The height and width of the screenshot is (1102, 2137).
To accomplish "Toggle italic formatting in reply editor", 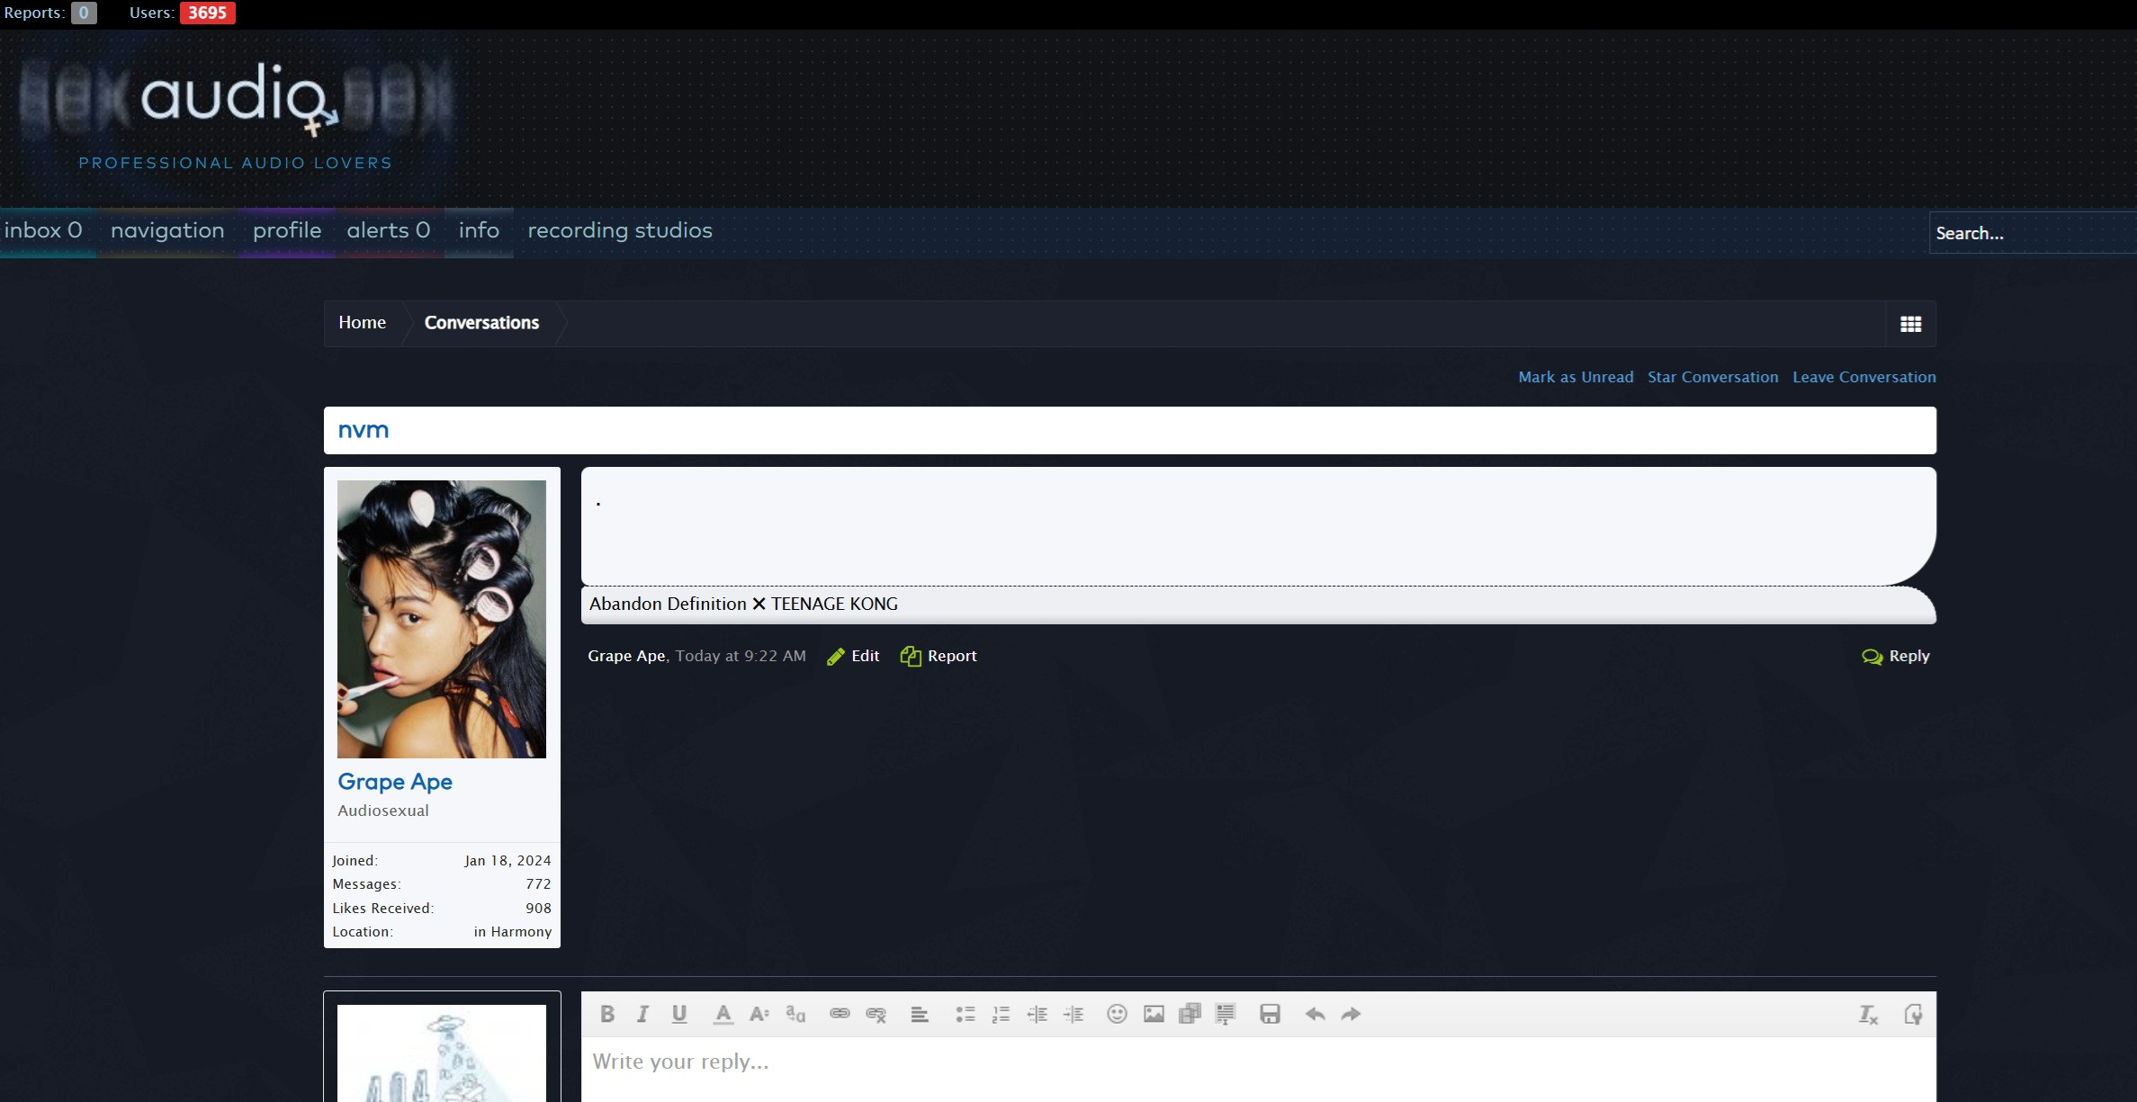I will coord(642,1014).
